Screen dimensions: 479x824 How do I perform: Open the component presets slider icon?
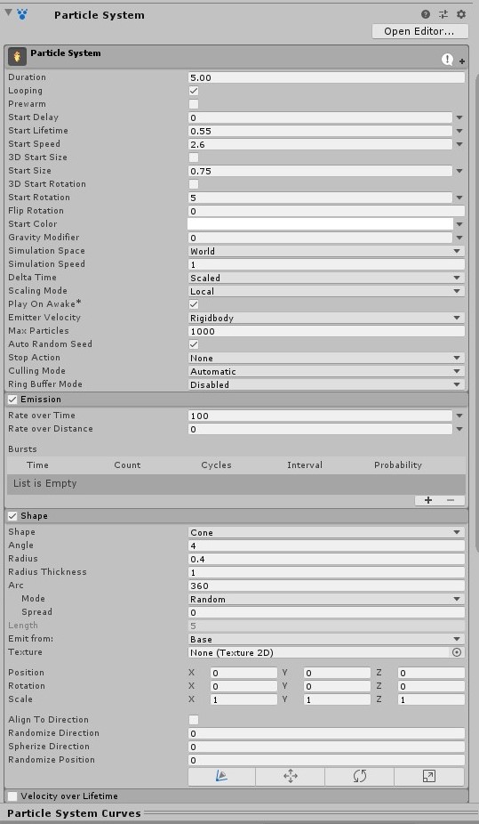pyautogui.click(x=443, y=14)
